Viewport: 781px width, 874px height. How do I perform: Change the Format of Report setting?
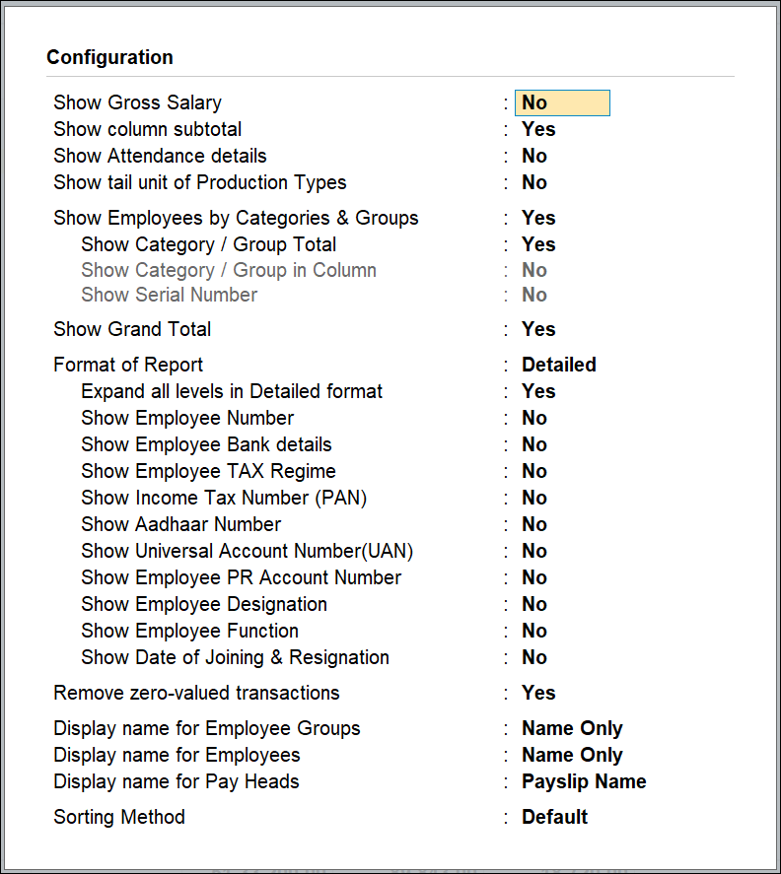pos(558,365)
